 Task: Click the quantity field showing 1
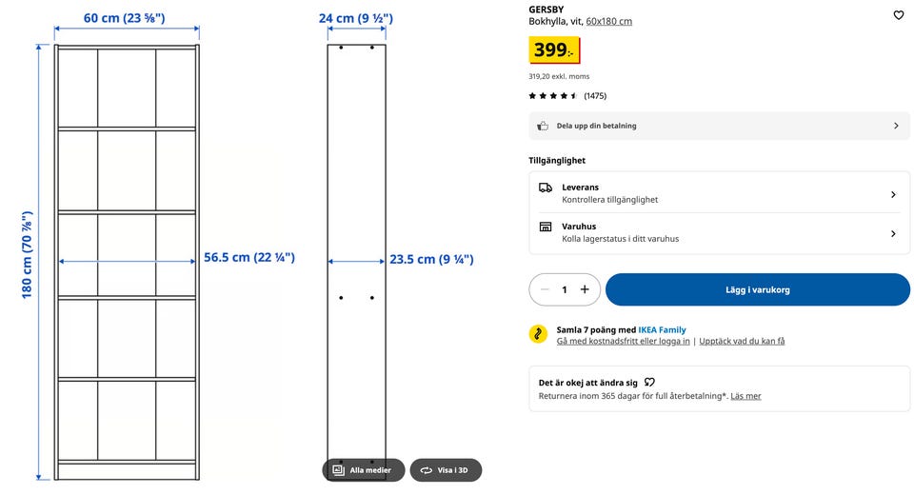click(565, 289)
